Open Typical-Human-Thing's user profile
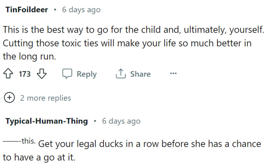Image resolution: width=270 pixels, height=166 pixels. [x=47, y=121]
